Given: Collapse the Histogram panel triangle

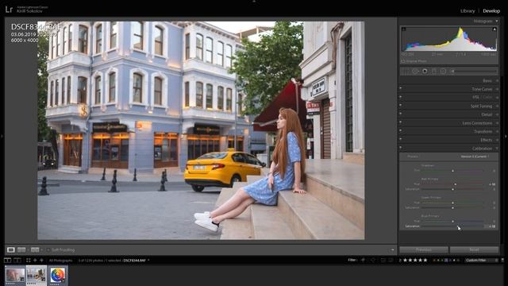Looking at the screenshot, I should [497, 21].
